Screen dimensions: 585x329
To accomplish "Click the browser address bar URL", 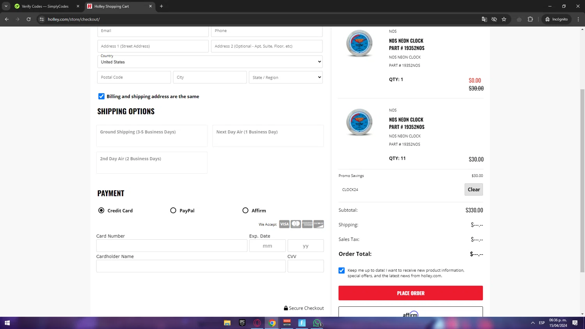I will point(74,19).
